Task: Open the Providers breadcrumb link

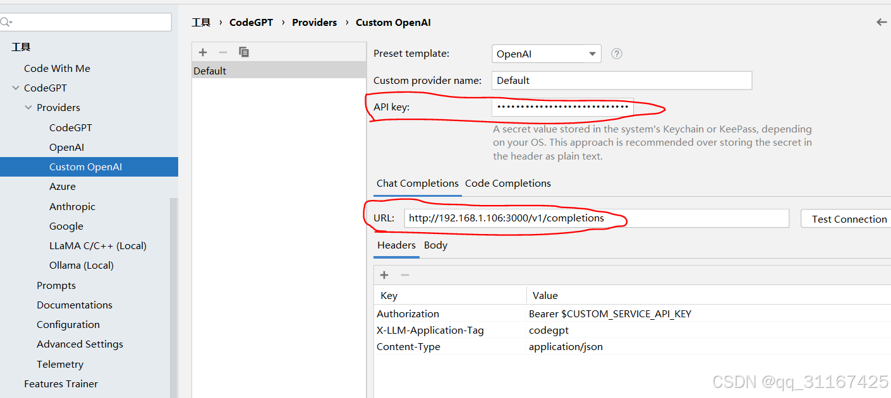Action: [314, 22]
